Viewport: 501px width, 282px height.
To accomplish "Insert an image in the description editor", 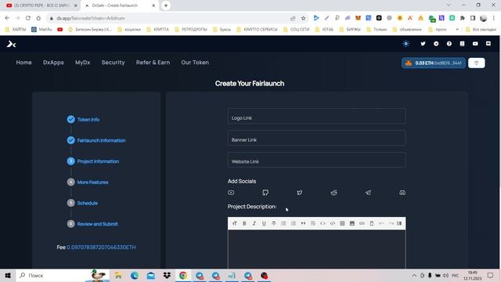I will [x=352, y=223].
